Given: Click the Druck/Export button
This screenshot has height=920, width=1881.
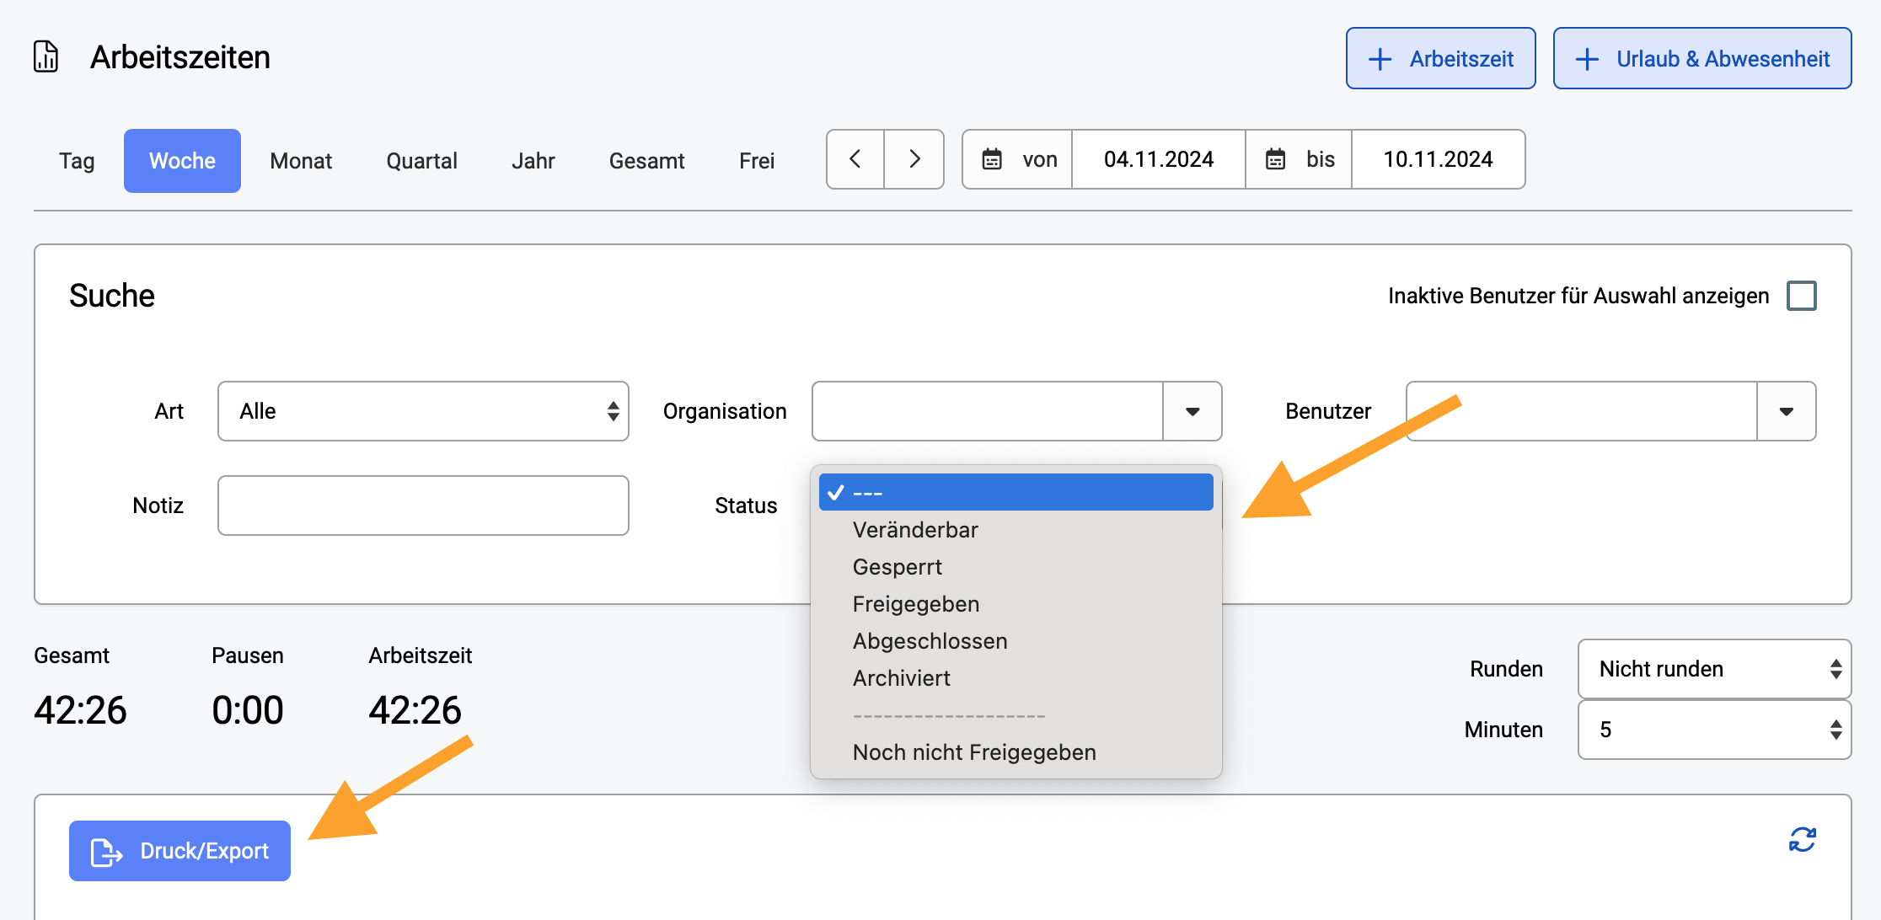Looking at the screenshot, I should tap(180, 851).
